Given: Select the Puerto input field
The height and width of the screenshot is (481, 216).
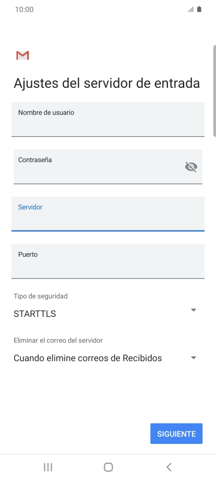Looking at the screenshot, I should pyautogui.click(x=108, y=261).
